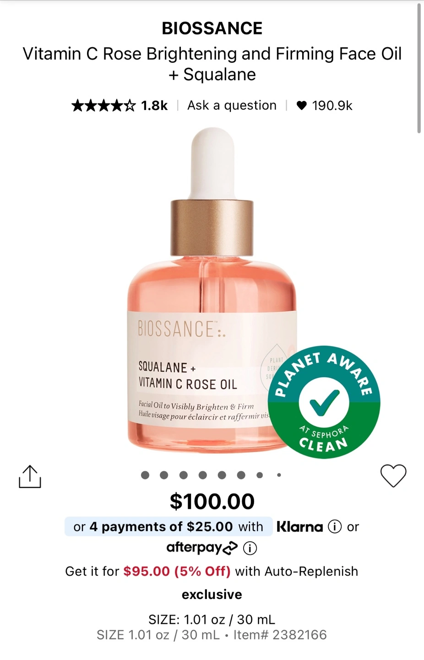Tap the Klarna logo
This screenshot has height=660, width=424.
pos(299,527)
